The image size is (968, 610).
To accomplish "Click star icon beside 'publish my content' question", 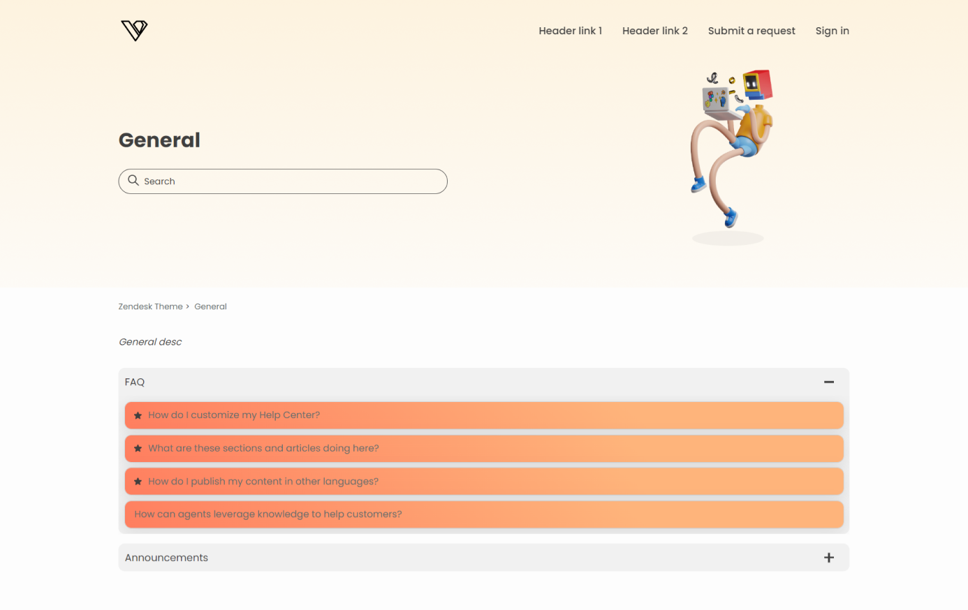I will pos(138,482).
